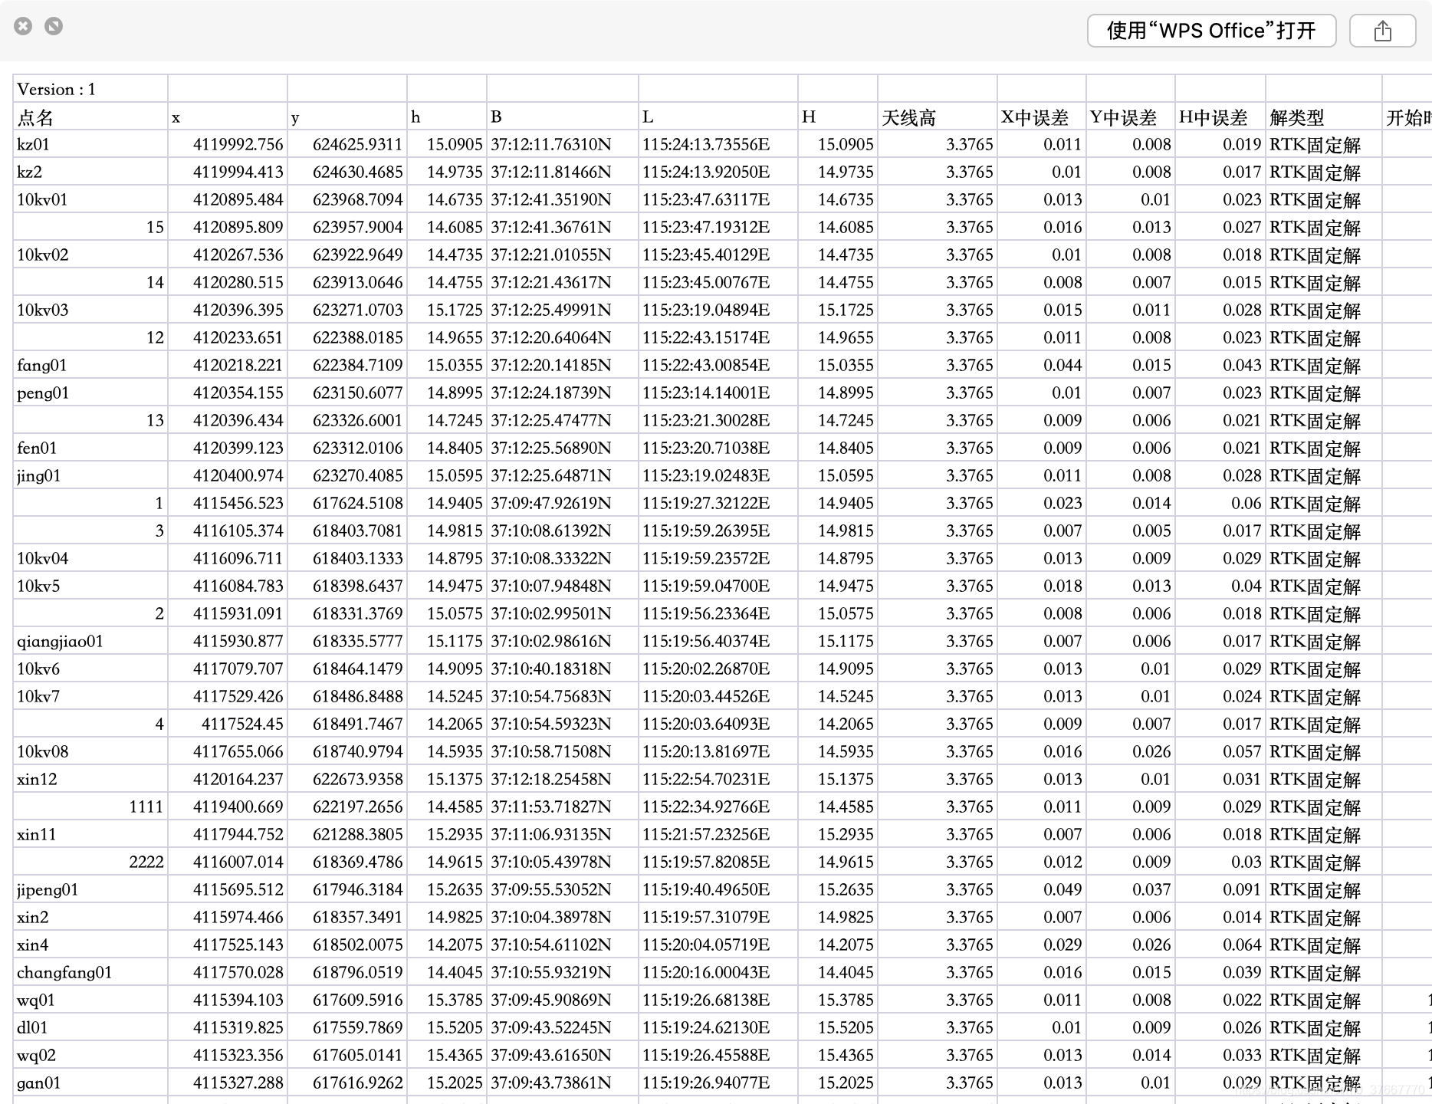The image size is (1432, 1104).
Task: Select x value 4119992.756
Action: click(228, 144)
